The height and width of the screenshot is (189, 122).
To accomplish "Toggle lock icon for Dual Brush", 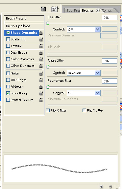I will coord(41,53).
